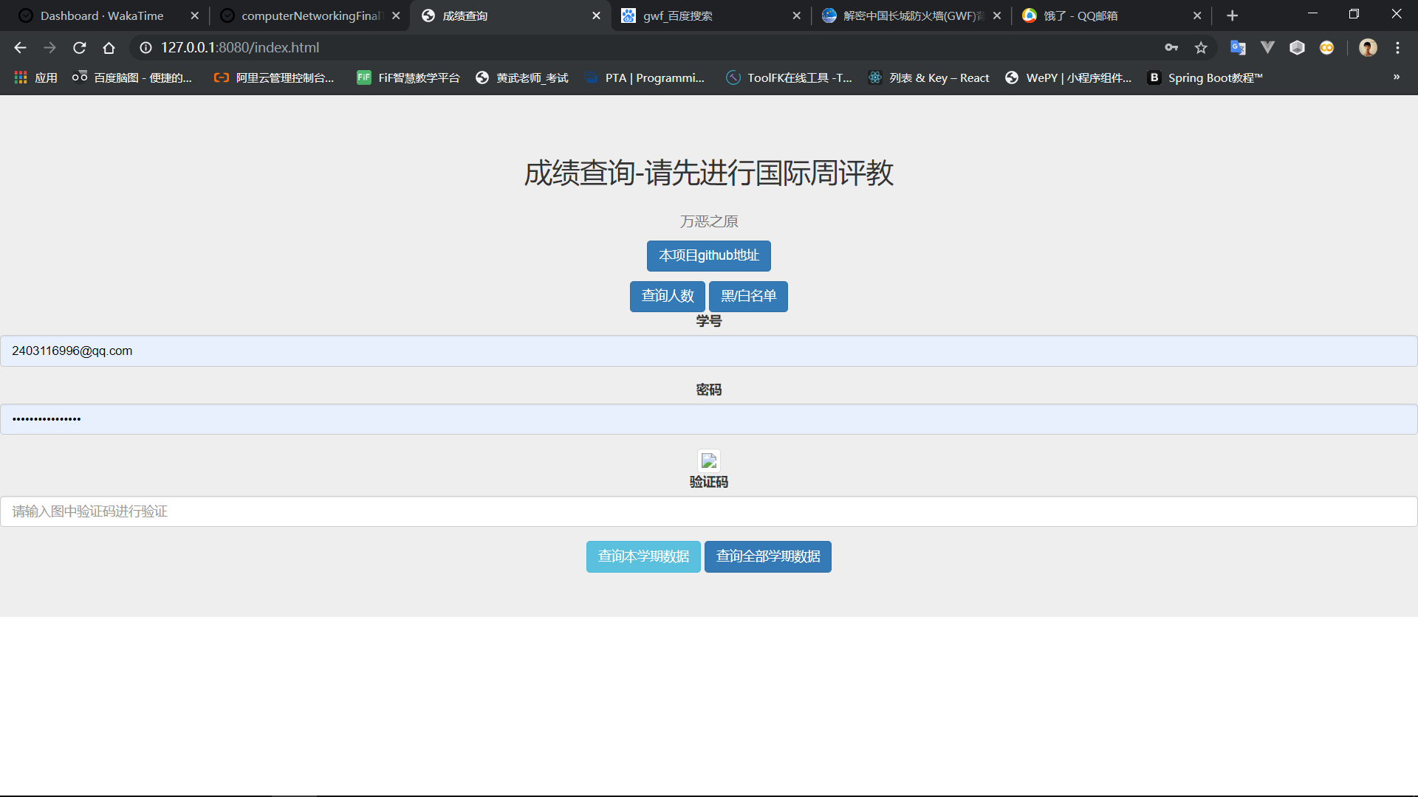Viewport: 1418px width, 797px height.
Task: Click the broken captcha image
Action: (709, 461)
